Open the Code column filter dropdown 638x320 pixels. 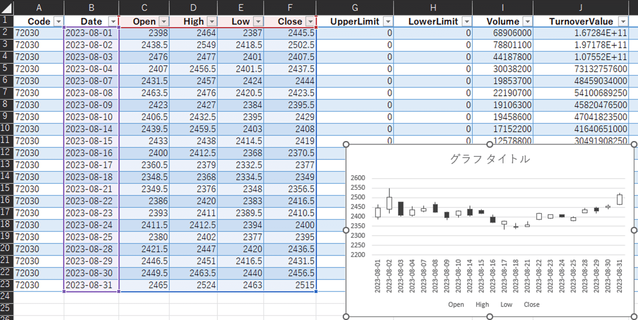point(58,22)
